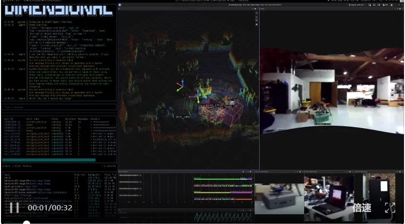This screenshot has width=405, height=224.
Task: Click the DIMENSIONAL logo banner
Action: [x=59, y=10]
